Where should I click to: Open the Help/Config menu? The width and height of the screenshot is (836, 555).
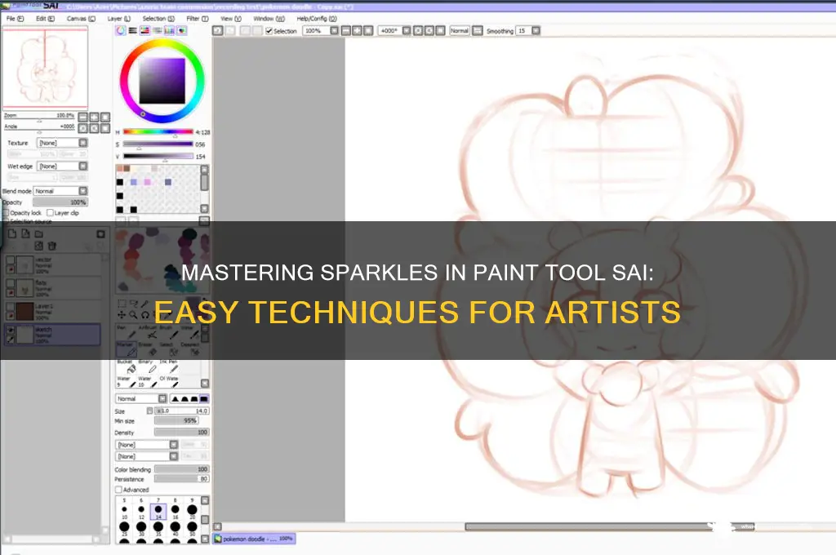317,19
